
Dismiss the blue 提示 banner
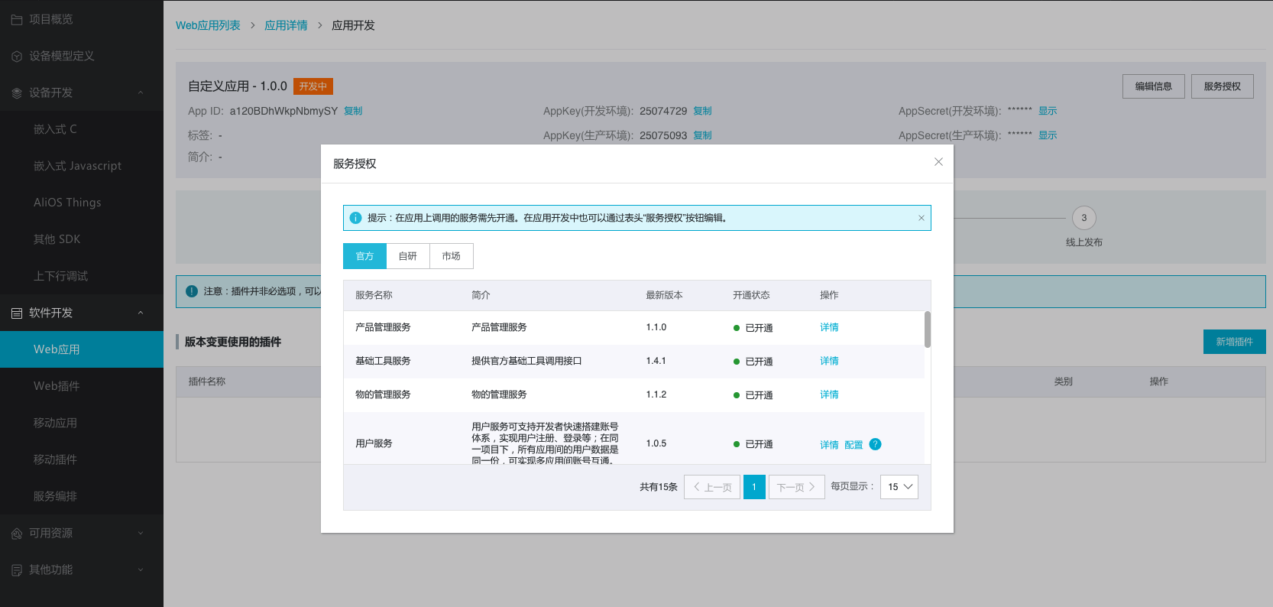coord(922,218)
